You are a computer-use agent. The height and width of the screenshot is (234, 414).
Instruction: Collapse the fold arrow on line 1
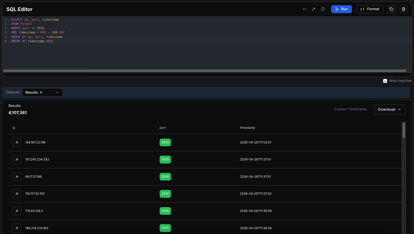coord(8,20)
